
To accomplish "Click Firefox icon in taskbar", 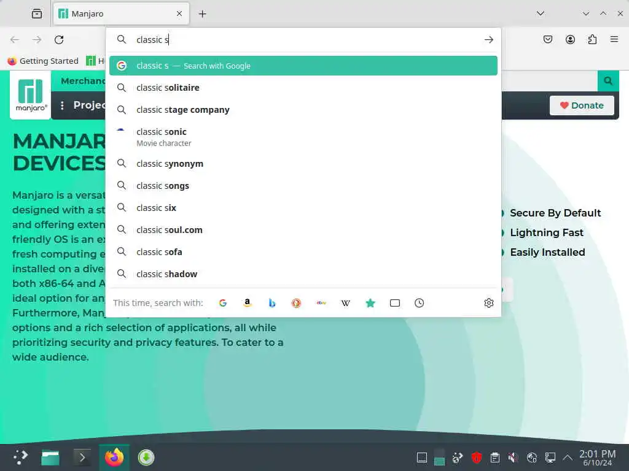I will tap(114, 458).
